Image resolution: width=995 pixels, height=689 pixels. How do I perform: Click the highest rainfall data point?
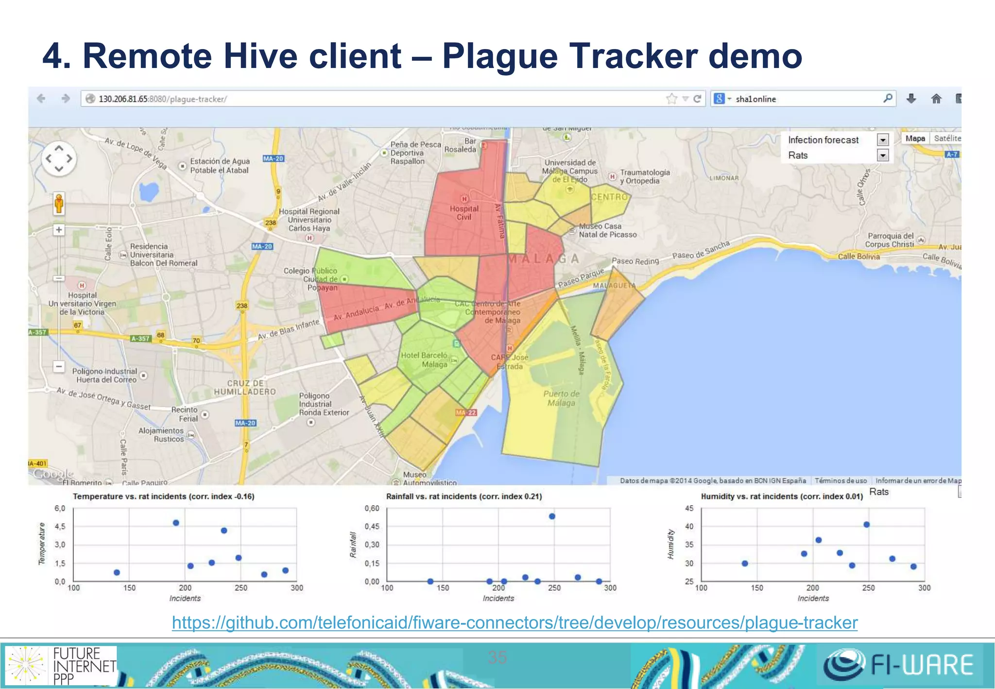click(552, 516)
